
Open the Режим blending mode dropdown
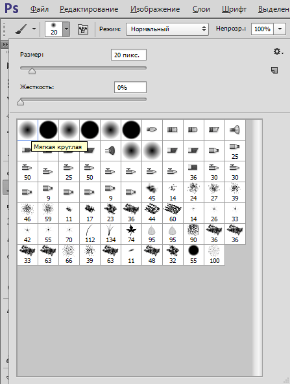[x=167, y=29]
